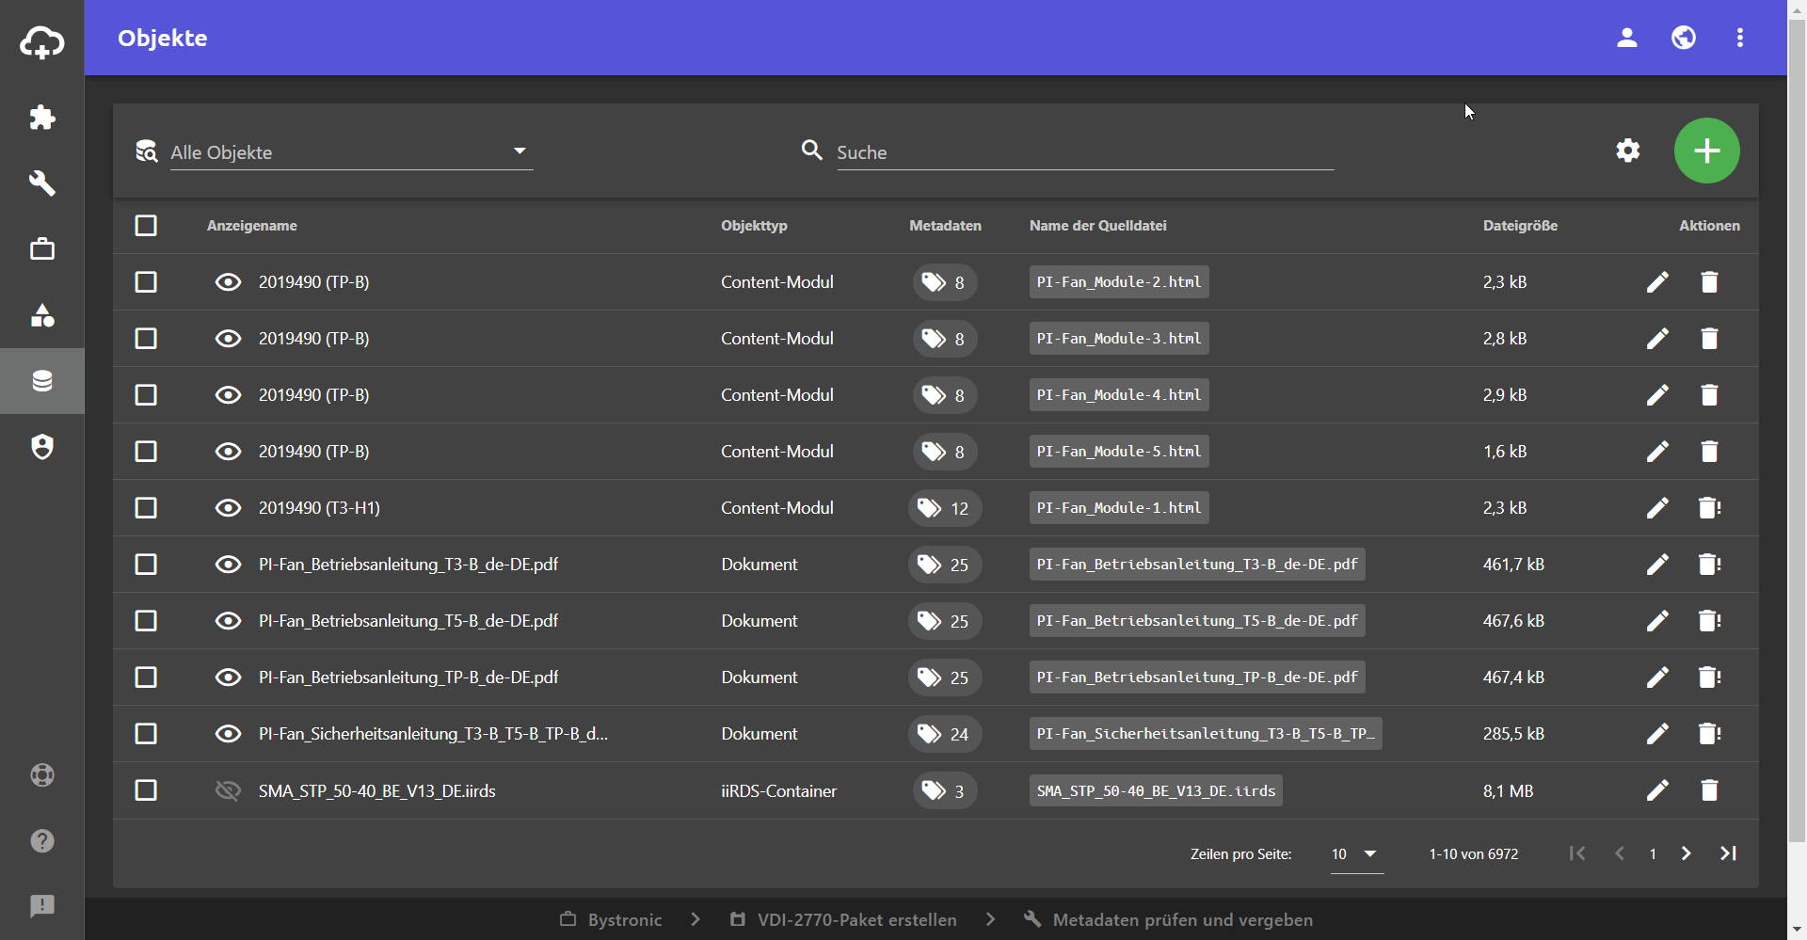Click the green plus add object button
Viewport: 1807px width, 940px height.
[1707, 151]
